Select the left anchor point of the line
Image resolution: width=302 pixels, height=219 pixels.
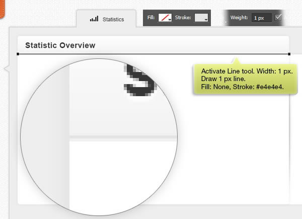18,54
